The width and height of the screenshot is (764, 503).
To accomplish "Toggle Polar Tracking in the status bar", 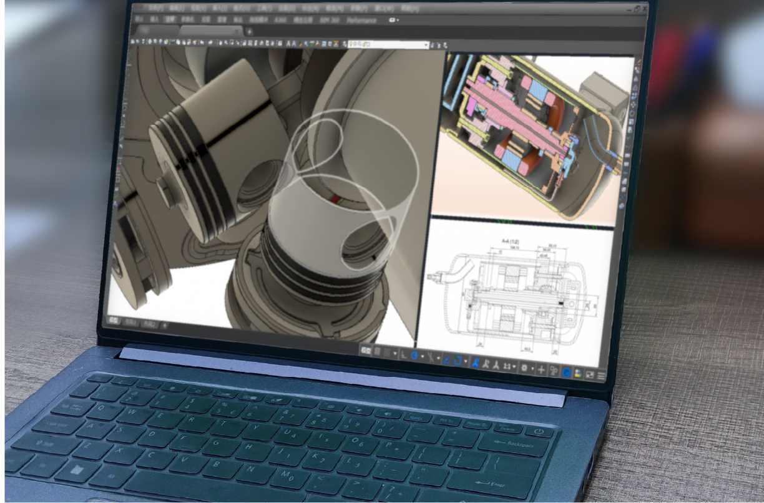I will [414, 357].
